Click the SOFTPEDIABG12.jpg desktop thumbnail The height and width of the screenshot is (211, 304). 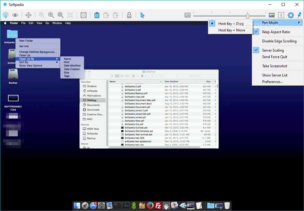coord(13,98)
